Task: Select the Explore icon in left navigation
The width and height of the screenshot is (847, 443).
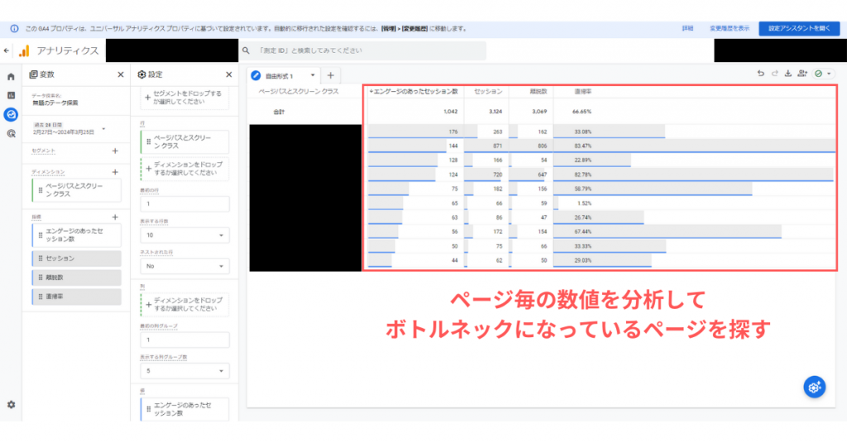Action: 11,114
